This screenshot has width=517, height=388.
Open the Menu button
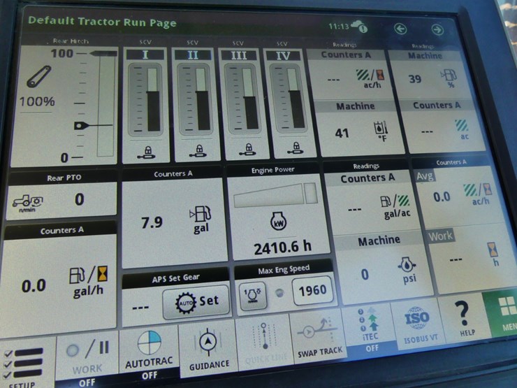click(x=503, y=312)
